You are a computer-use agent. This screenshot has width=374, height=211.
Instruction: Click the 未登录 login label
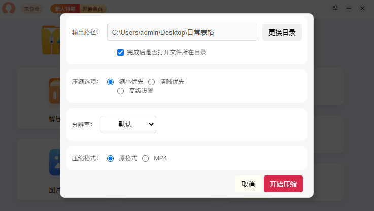tap(32, 9)
